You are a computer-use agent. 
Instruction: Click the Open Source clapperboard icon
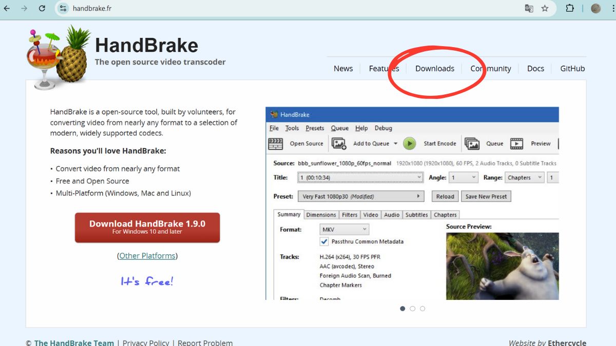[276, 144]
